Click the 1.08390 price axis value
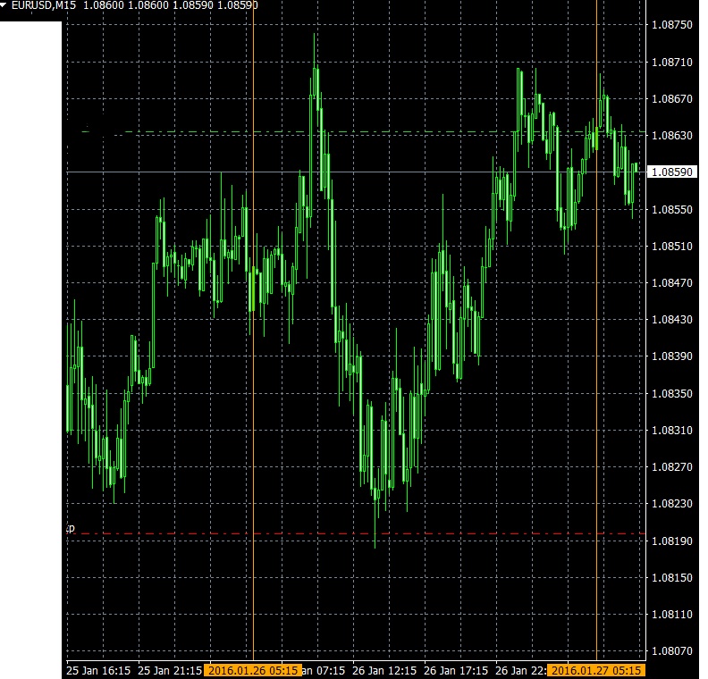Viewport: 708px width, 679px height. pos(672,356)
